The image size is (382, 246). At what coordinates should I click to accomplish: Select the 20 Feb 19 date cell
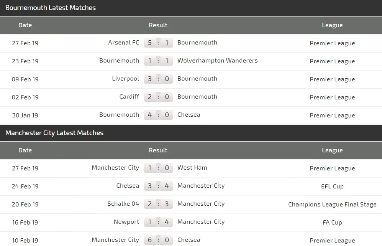25,204
